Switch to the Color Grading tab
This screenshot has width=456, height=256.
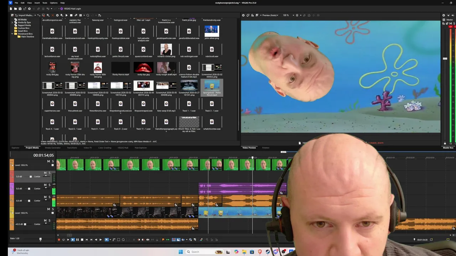pos(105,148)
